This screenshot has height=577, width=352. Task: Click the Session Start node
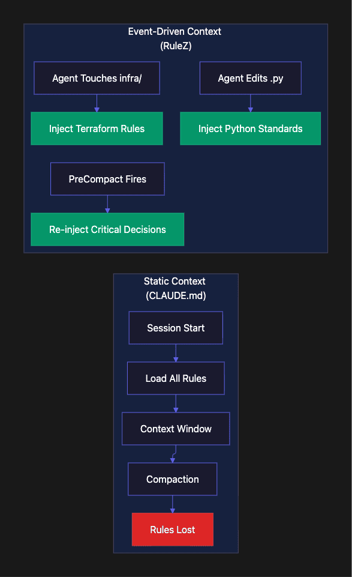pyautogui.click(x=176, y=328)
